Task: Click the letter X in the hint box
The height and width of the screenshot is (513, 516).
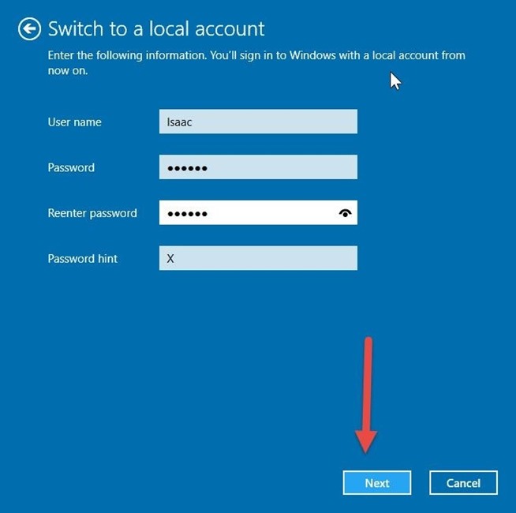Action: pos(170,259)
